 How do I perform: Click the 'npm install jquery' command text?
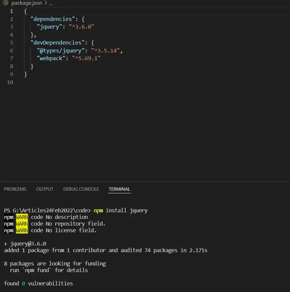(121, 210)
